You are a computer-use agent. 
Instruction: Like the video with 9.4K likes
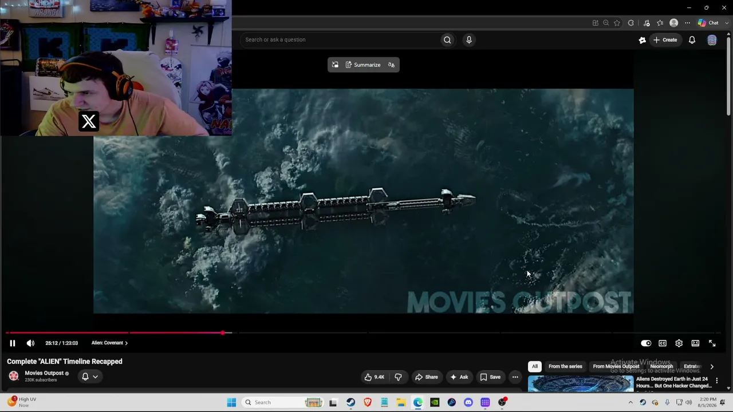click(x=375, y=377)
